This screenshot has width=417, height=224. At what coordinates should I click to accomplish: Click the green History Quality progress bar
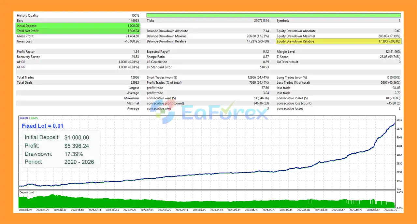[x=274, y=15]
